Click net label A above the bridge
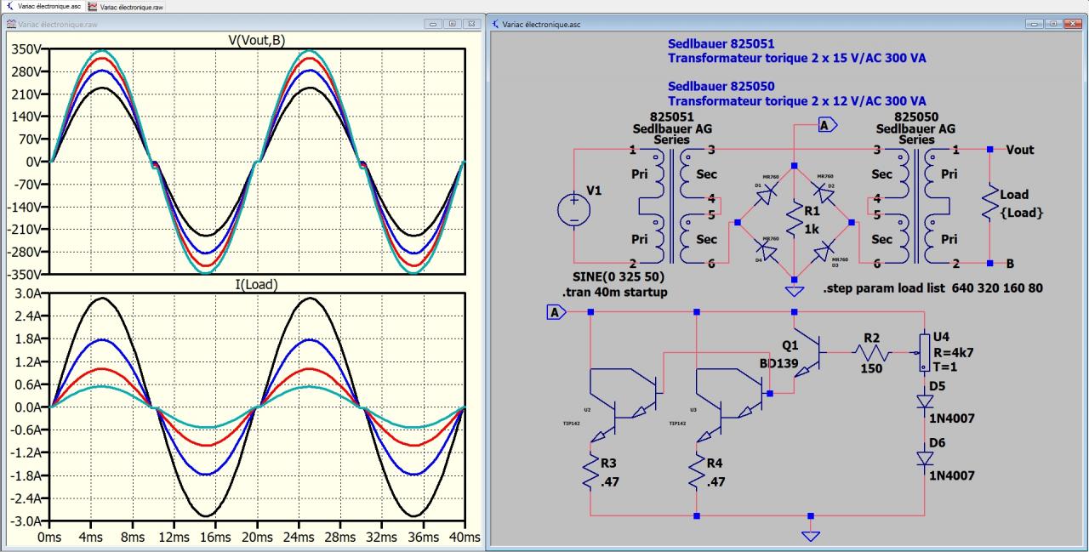1089x552 pixels. [x=827, y=125]
